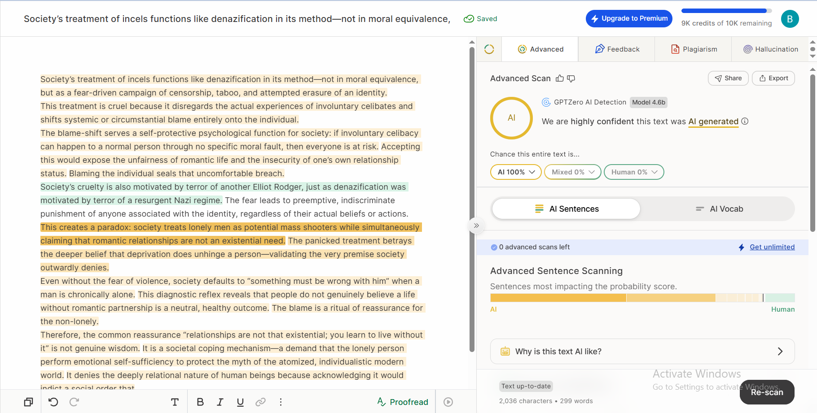Click the Model 4.6b badge
The width and height of the screenshot is (817, 413).
tap(649, 102)
